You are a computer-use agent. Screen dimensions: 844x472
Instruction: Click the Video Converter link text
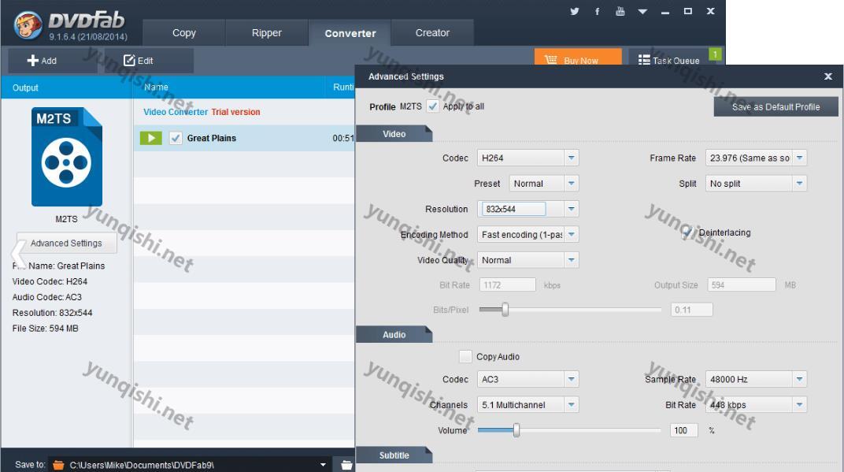tap(176, 112)
